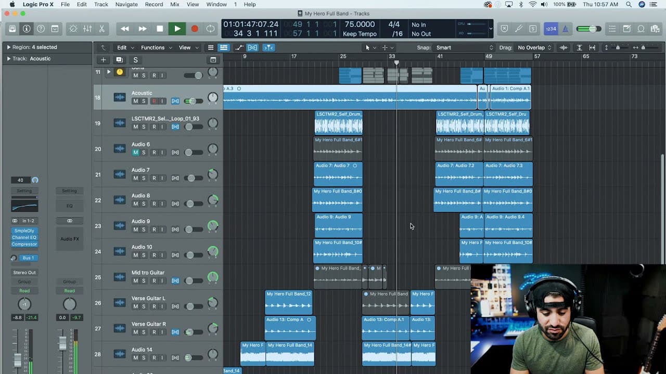
Task: Fast forward the playhead
Action: point(143,29)
